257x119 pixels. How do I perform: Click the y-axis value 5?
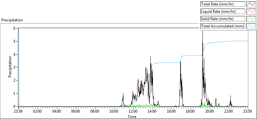(14, 41)
